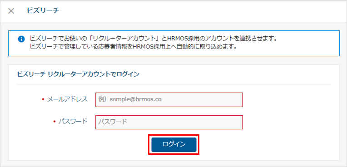Click the red required dot beside パスワード
This screenshot has width=347, height=167.
[55, 122]
